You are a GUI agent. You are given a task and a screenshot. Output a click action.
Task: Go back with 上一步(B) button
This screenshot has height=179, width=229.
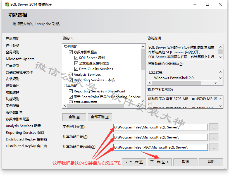click(134, 162)
